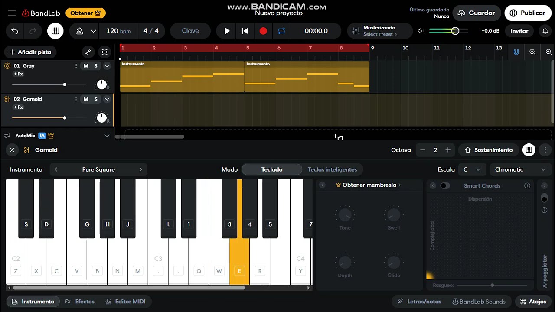Mute the 02 Garnold track
This screenshot has height=312, width=555.
pos(86,99)
